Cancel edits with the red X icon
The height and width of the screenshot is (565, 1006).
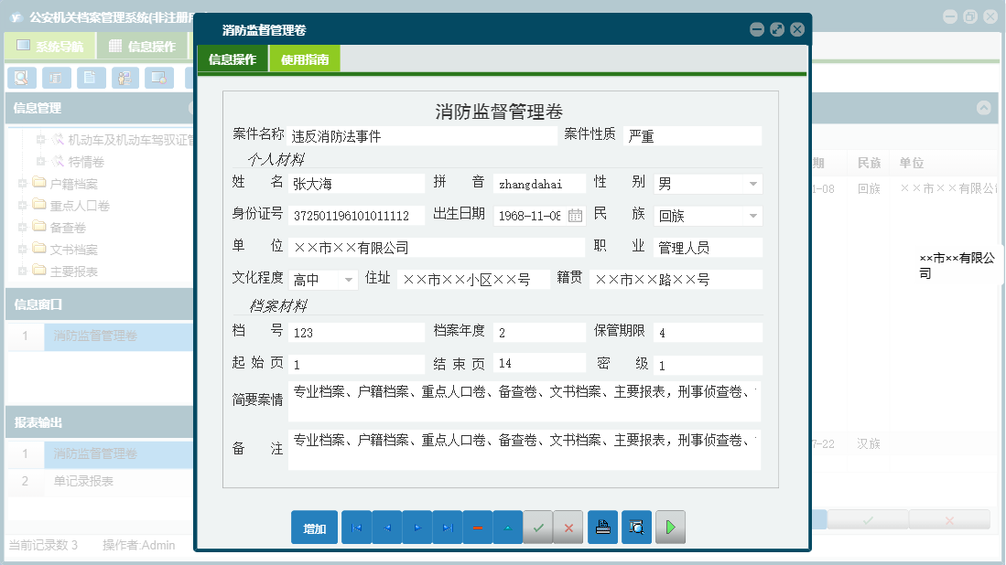[568, 528]
